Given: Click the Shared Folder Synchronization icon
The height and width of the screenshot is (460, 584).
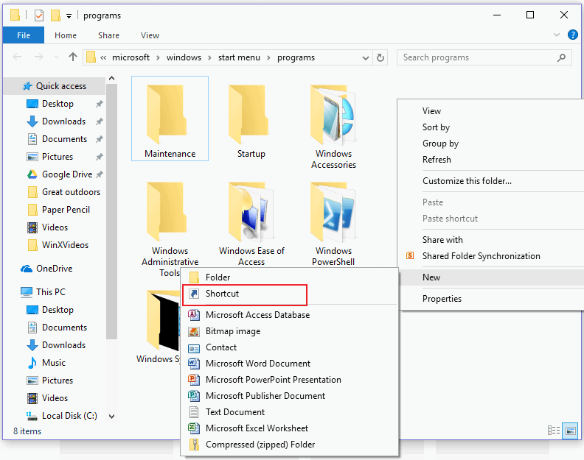Looking at the screenshot, I should 410,256.
